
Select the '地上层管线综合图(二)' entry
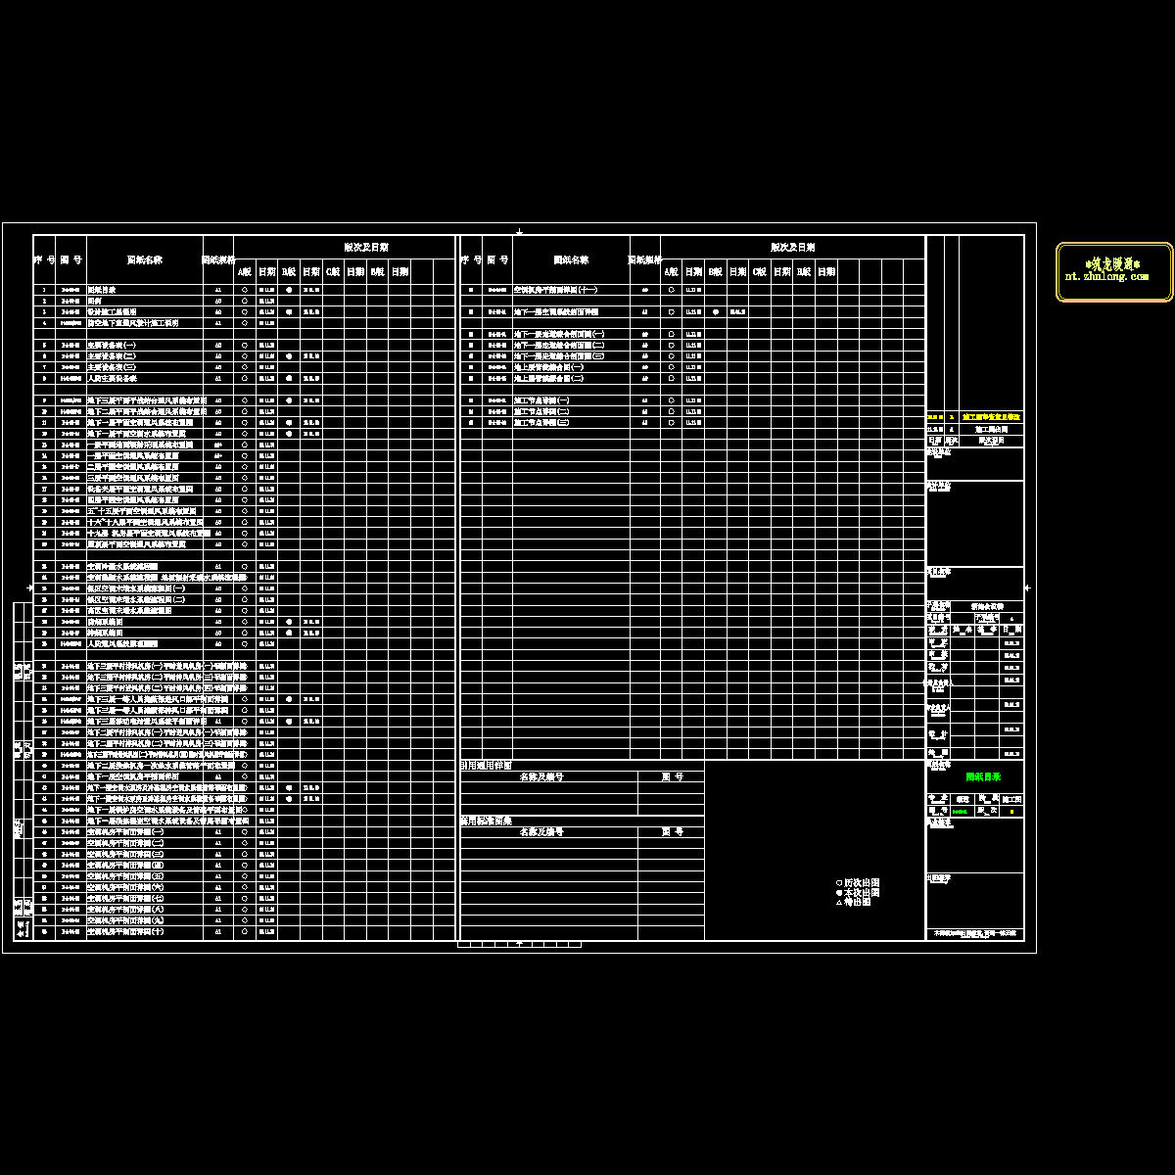tap(548, 378)
